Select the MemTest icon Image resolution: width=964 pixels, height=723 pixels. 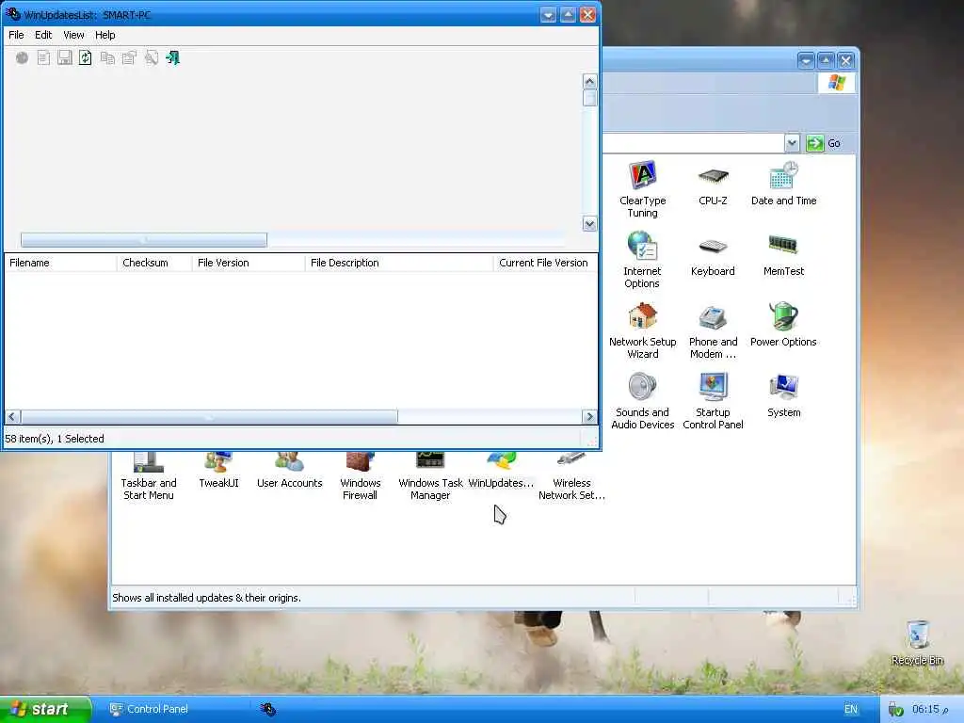click(784, 254)
